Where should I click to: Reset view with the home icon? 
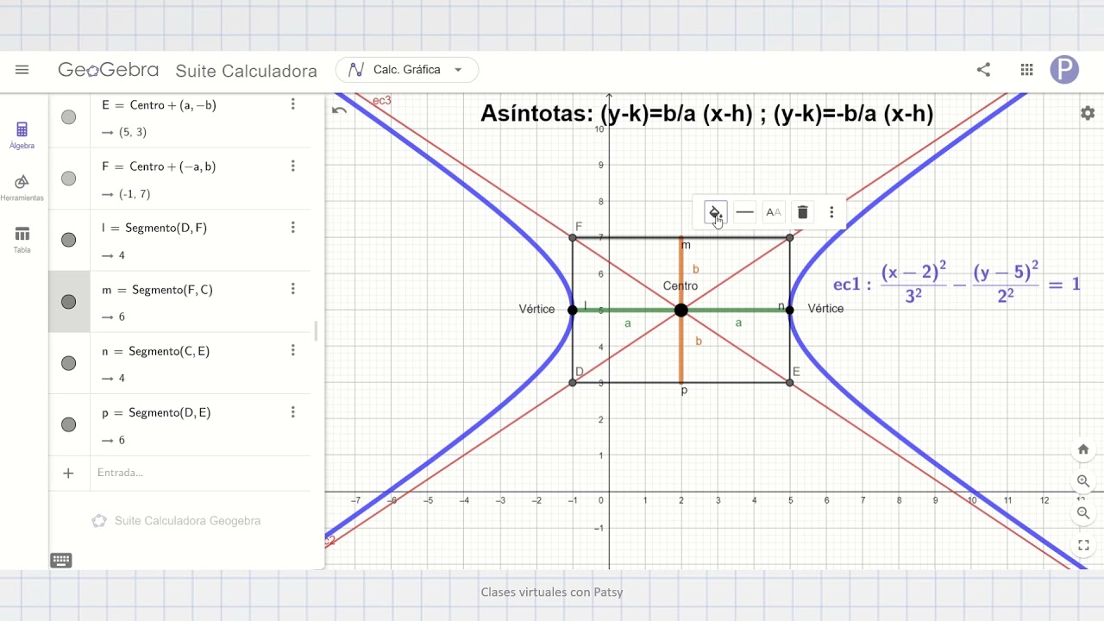click(x=1084, y=449)
